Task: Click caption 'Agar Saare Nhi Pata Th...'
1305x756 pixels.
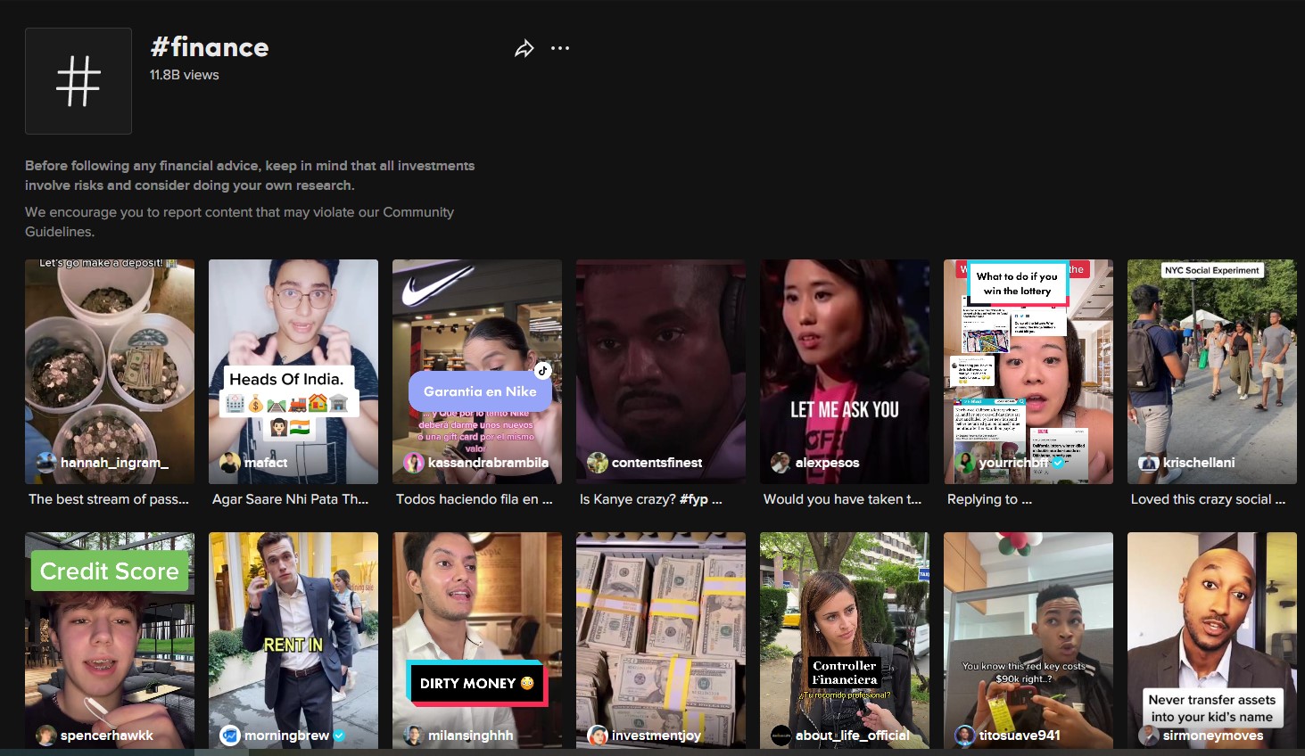Action: (x=290, y=499)
